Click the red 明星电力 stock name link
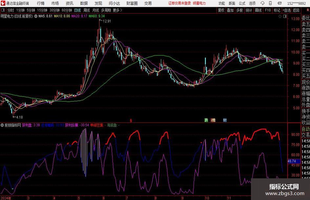This screenshot has height=200, width=310. click(x=199, y=3)
